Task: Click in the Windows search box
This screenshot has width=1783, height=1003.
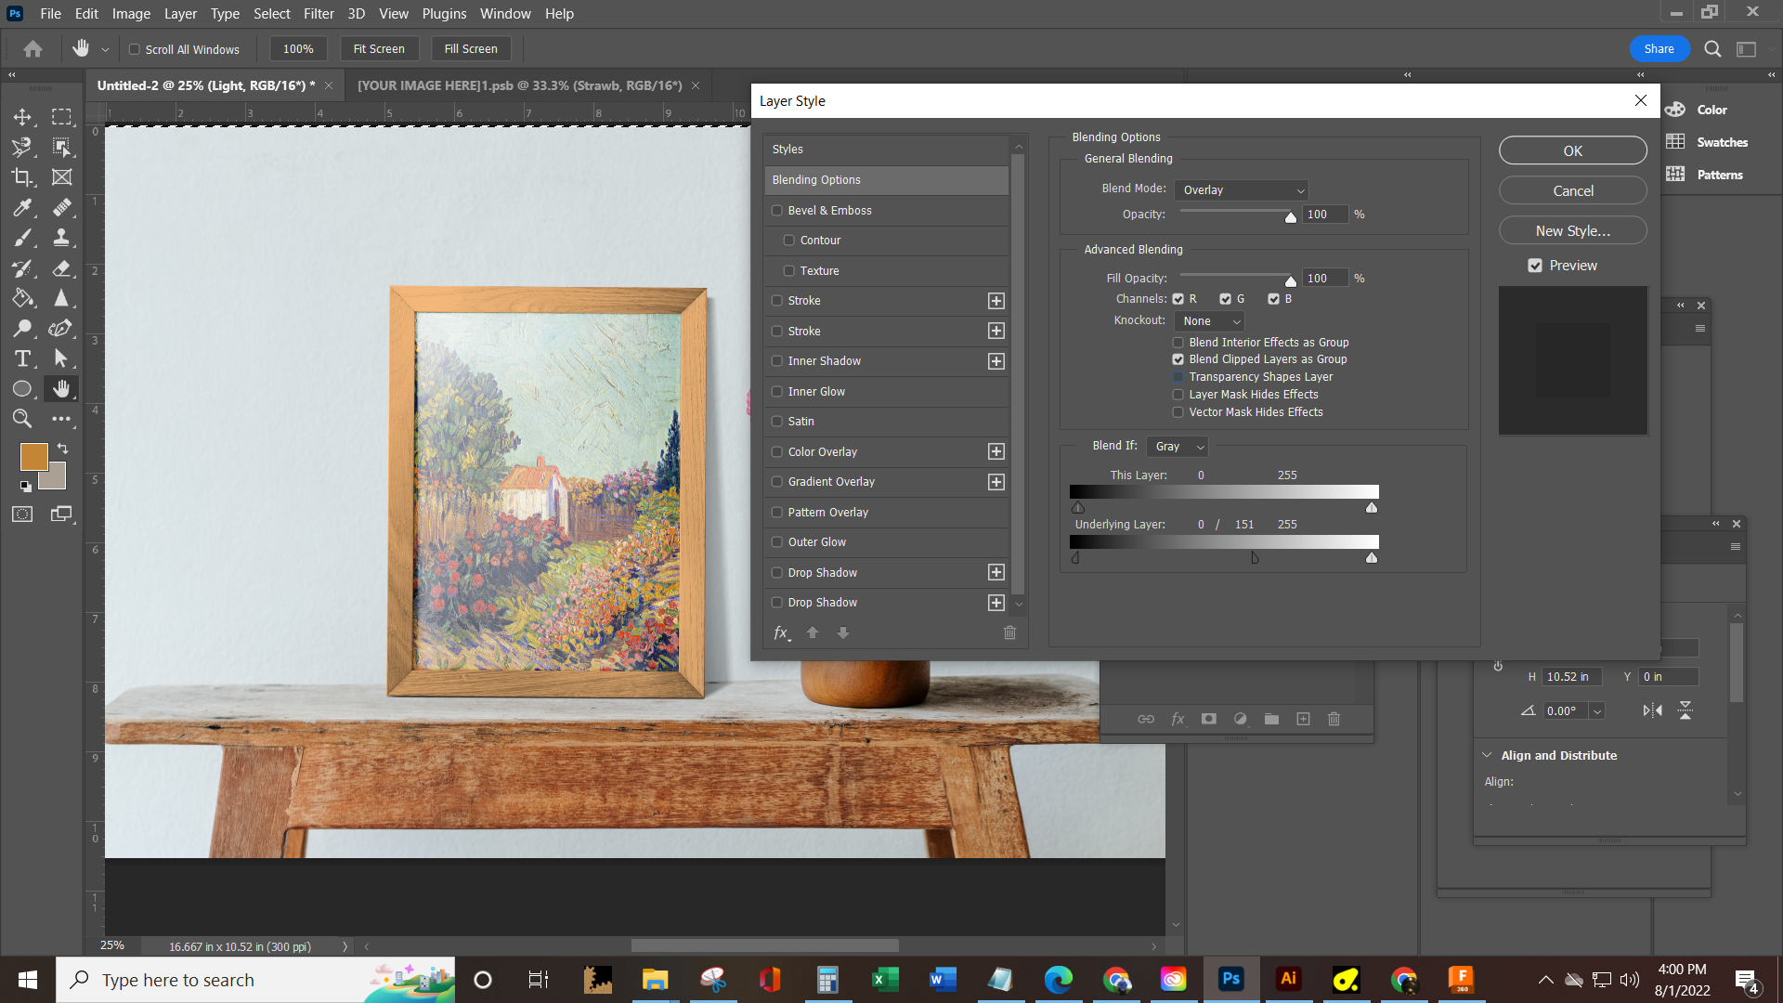Action: [232, 979]
